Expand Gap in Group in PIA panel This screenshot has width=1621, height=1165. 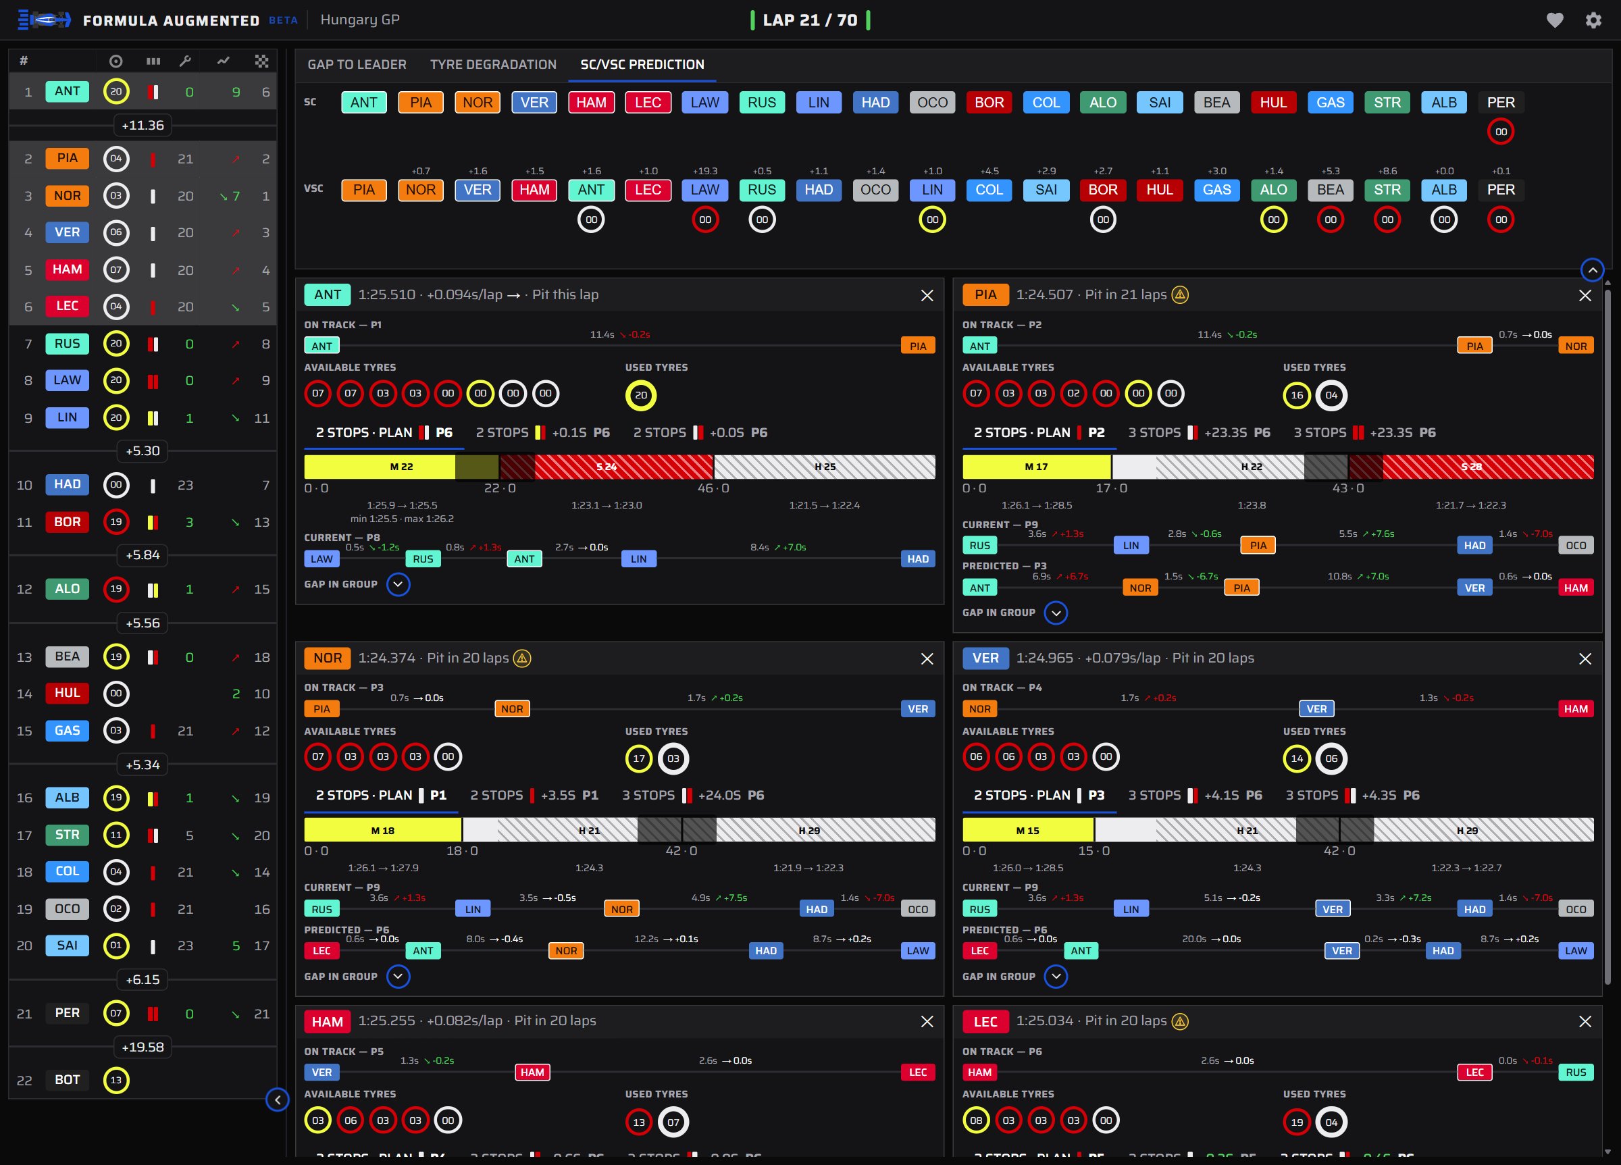[1056, 613]
